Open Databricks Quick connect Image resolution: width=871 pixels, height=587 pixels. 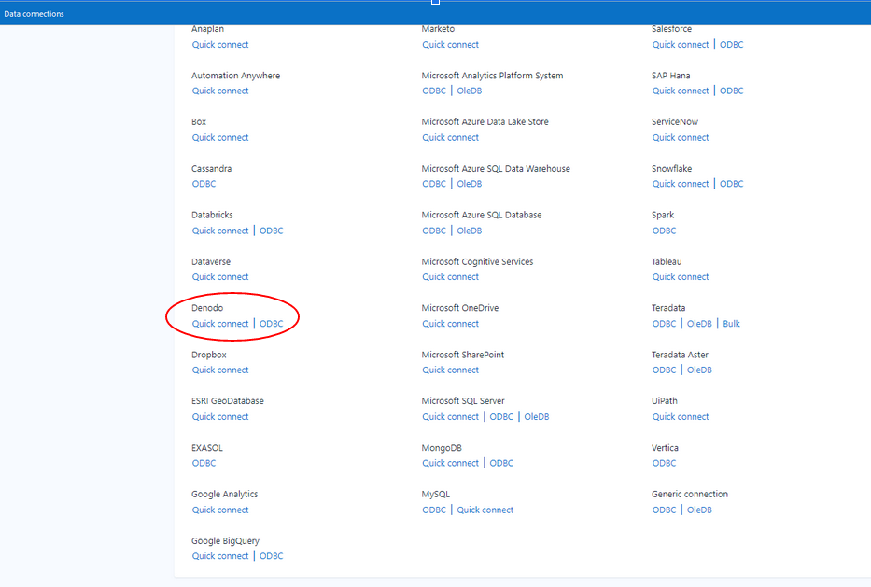220,231
